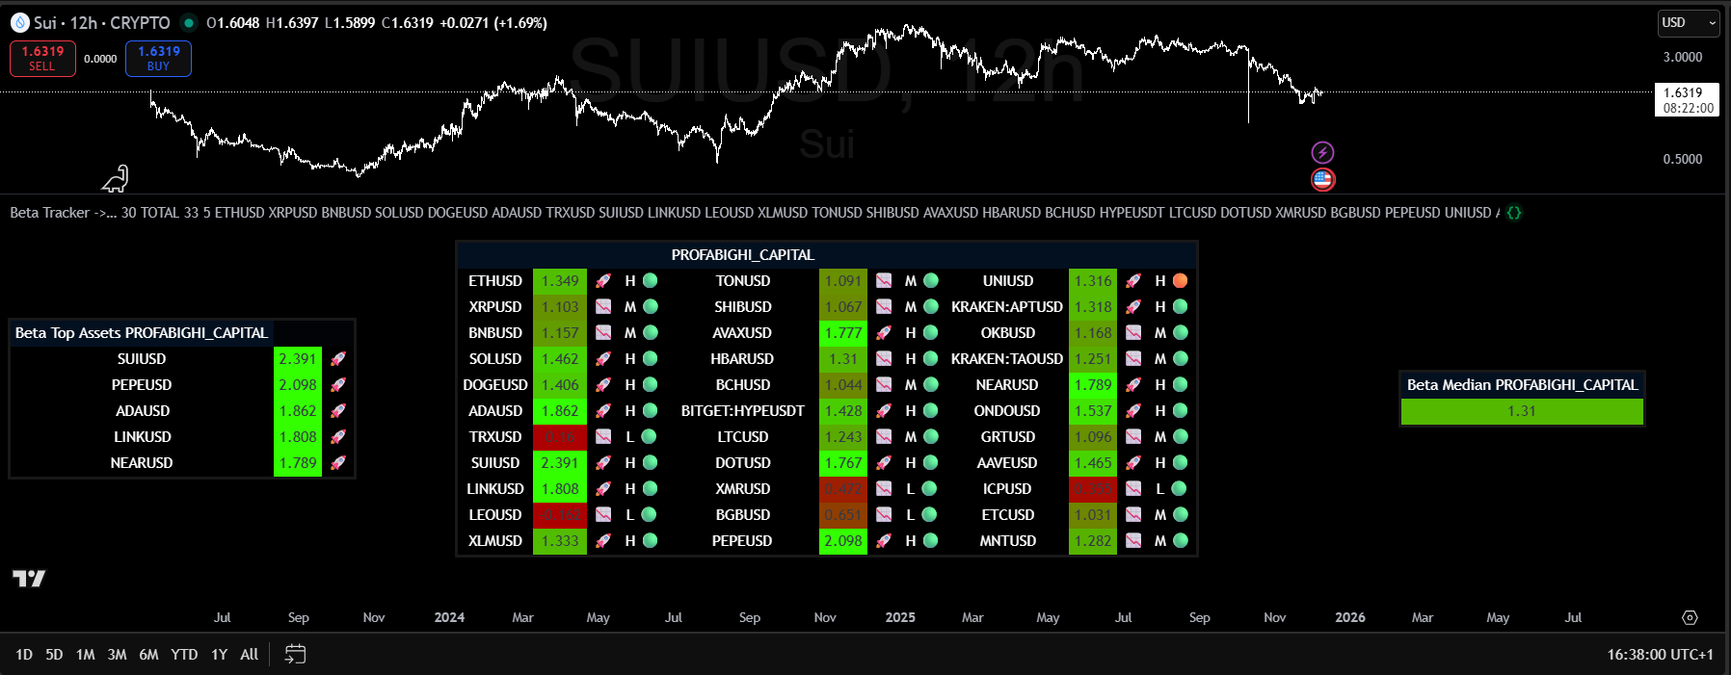Click the rocket icon in AAVEUSD row
1731x675 pixels.
coord(1133,463)
